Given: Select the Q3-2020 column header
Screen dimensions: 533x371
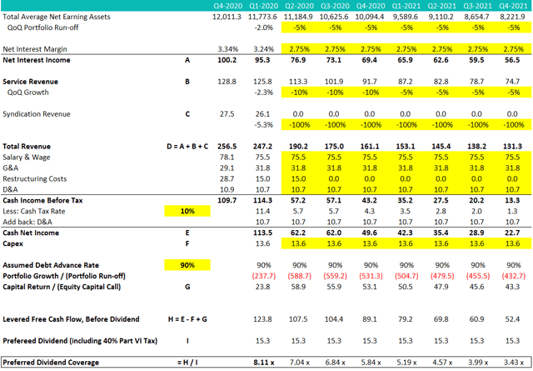Looking at the screenshot, I should pyautogui.click(x=335, y=6).
